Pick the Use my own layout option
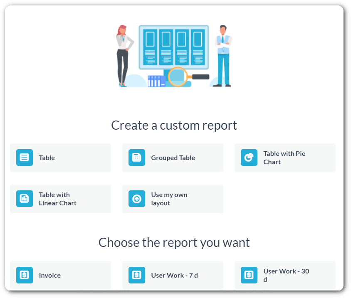The height and width of the screenshot is (298, 351). tap(173, 199)
